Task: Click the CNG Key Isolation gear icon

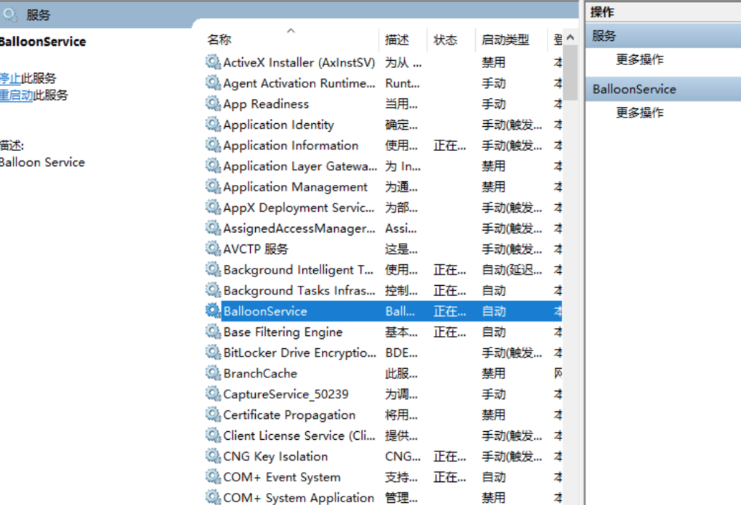Action: tap(213, 456)
